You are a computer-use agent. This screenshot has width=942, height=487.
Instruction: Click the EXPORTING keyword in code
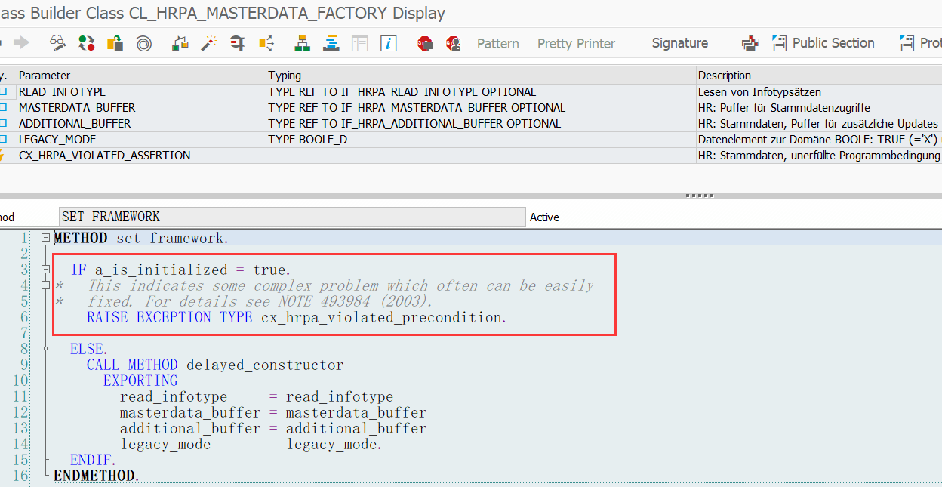coord(140,381)
